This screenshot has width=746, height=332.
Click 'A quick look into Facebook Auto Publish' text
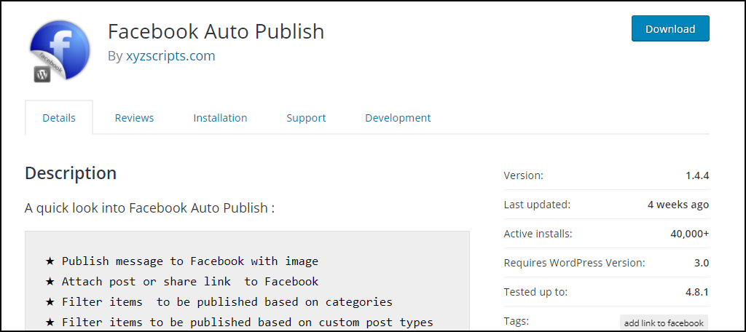coord(149,208)
